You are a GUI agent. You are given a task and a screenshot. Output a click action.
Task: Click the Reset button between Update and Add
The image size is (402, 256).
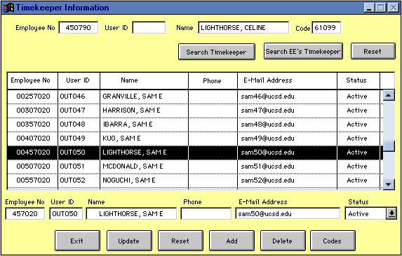pyautogui.click(x=180, y=241)
